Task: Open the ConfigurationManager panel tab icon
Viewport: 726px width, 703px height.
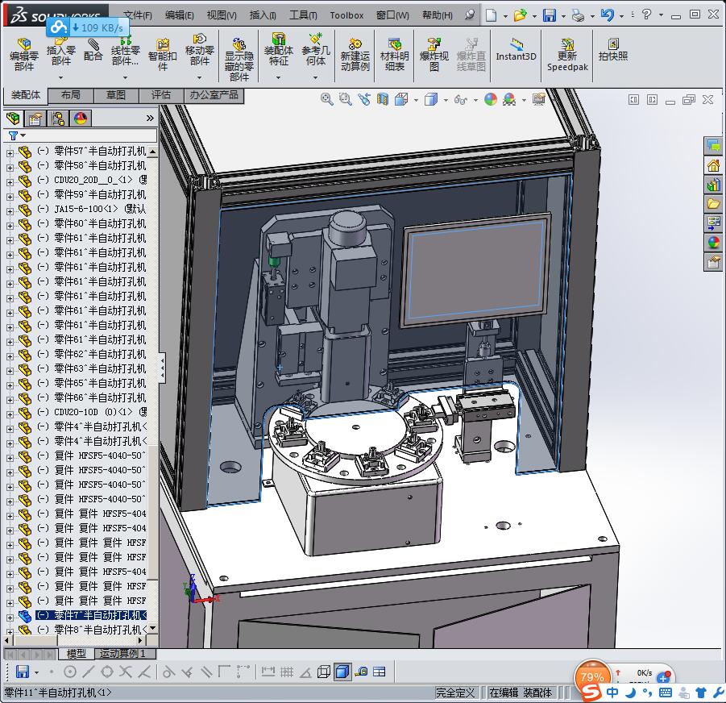Action: (x=58, y=119)
